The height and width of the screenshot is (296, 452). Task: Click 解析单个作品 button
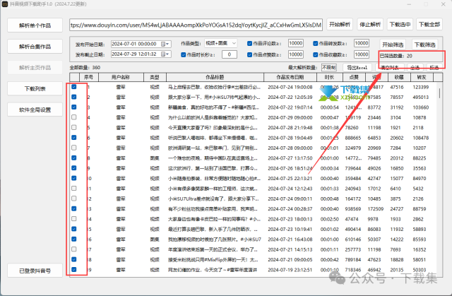click(35, 25)
